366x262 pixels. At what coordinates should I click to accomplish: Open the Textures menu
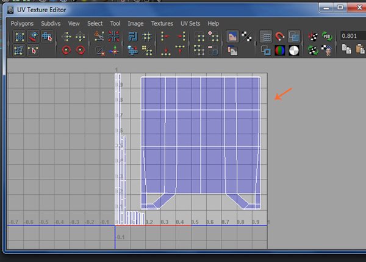click(x=162, y=23)
